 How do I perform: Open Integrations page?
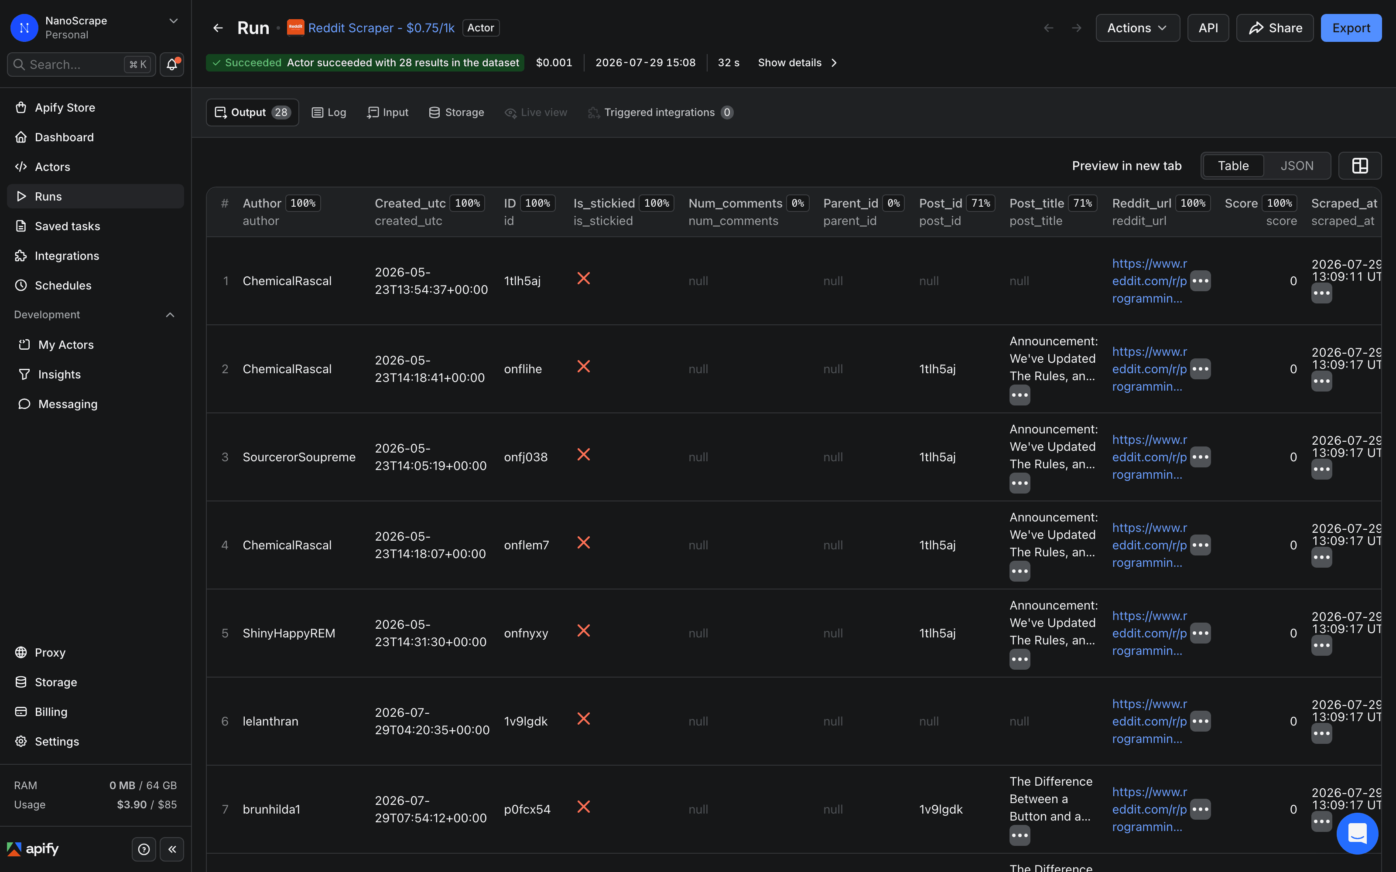coord(95,255)
